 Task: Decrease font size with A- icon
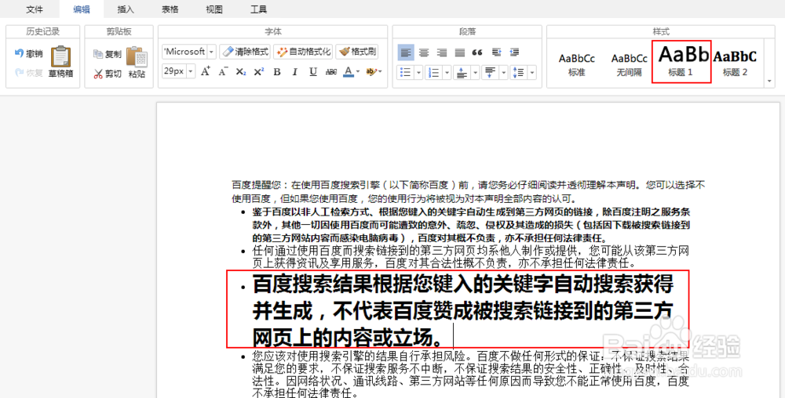pyautogui.click(x=223, y=72)
